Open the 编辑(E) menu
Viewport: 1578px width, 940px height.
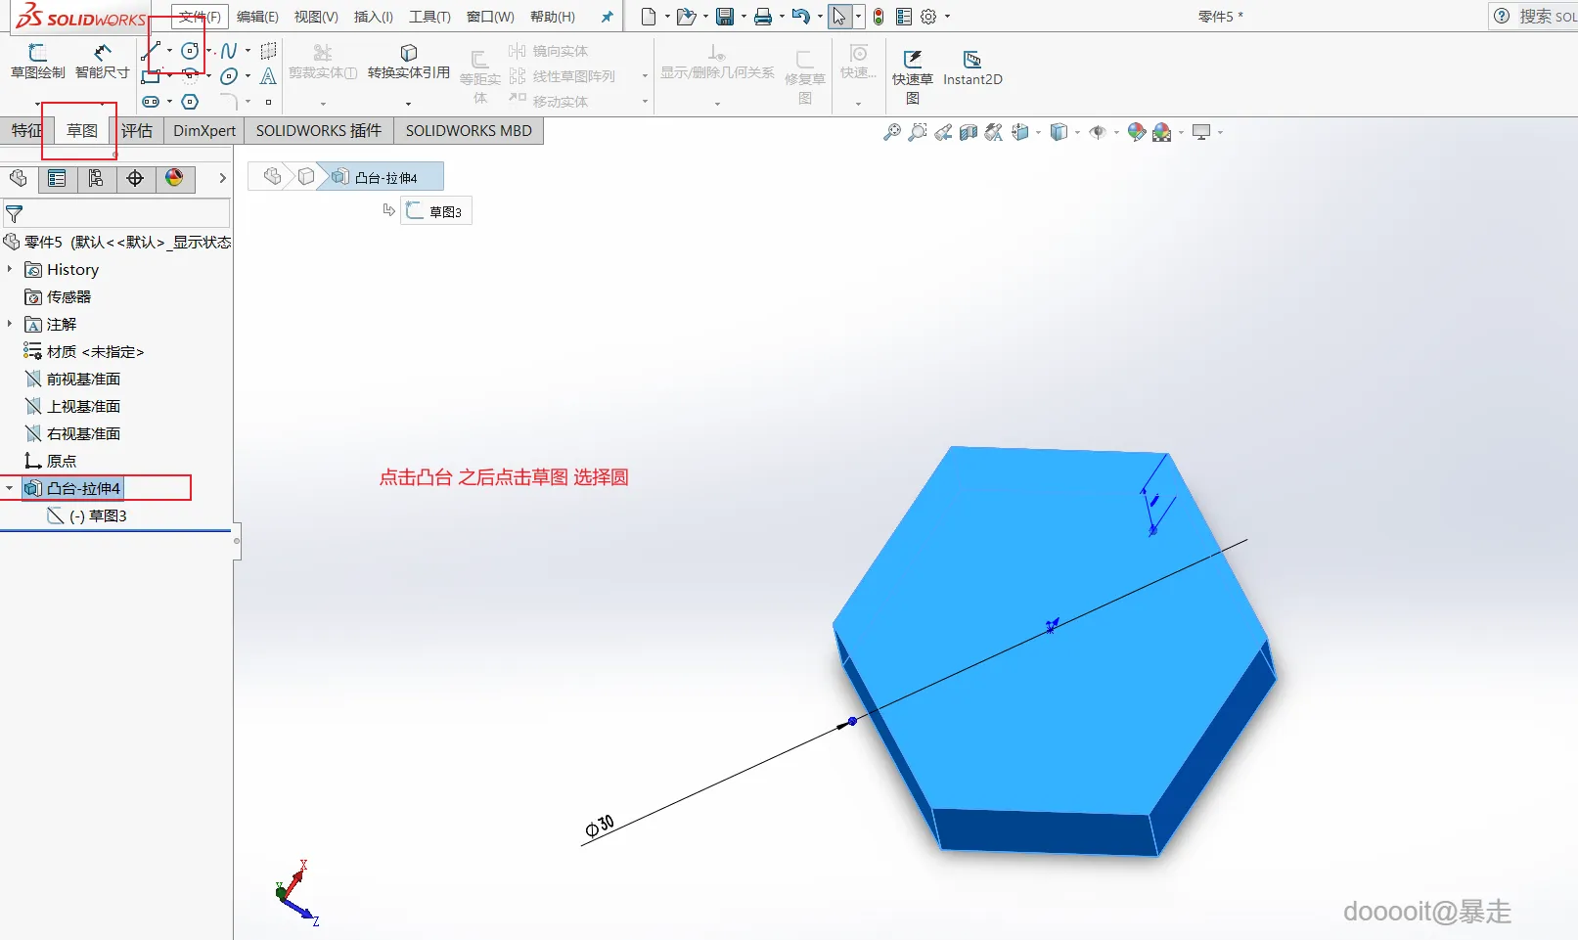[257, 17]
